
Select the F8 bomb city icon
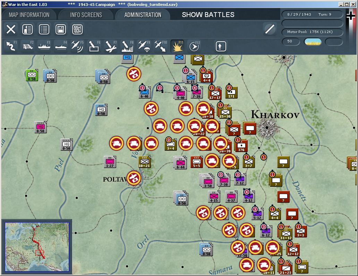click(x=127, y=46)
